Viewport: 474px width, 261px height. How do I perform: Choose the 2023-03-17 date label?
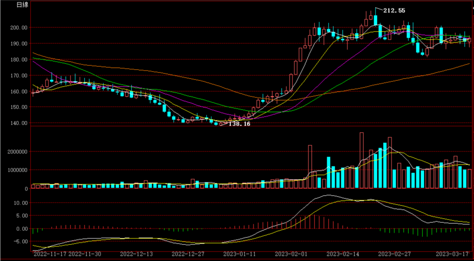click(452, 254)
